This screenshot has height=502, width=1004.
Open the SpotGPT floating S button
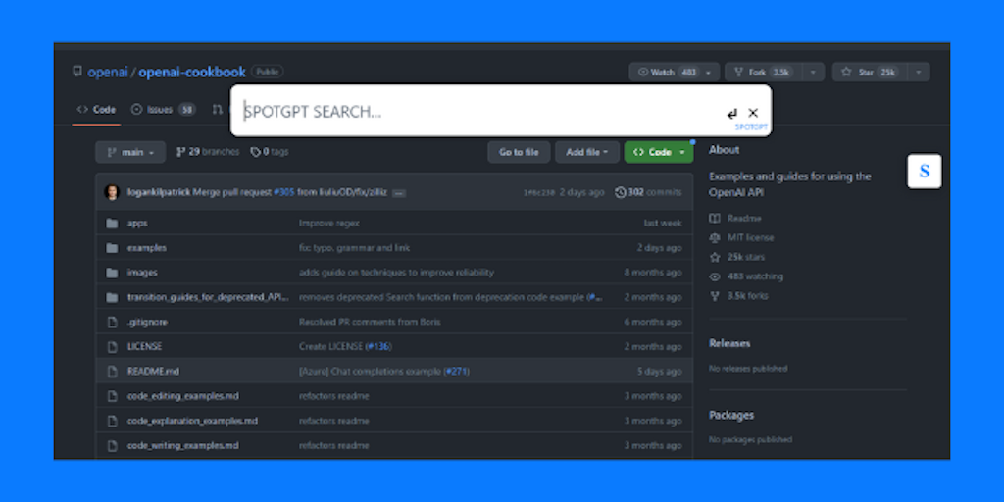click(924, 171)
